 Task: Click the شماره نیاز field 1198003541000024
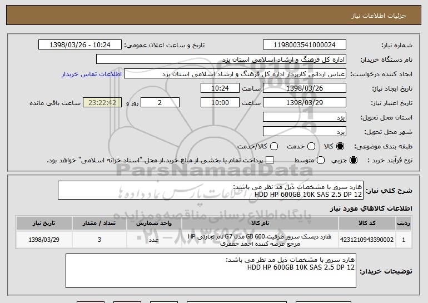pyautogui.click(x=305, y=45)
